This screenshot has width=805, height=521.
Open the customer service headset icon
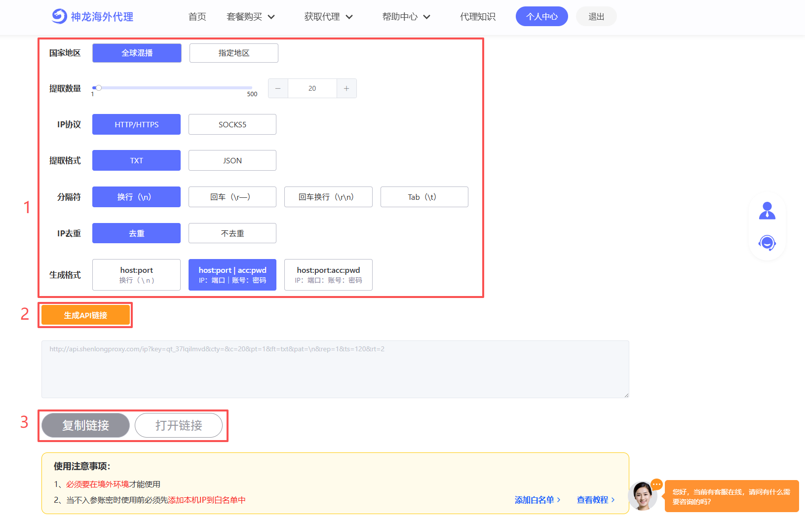pyautogui.click(x=767, y=243)
